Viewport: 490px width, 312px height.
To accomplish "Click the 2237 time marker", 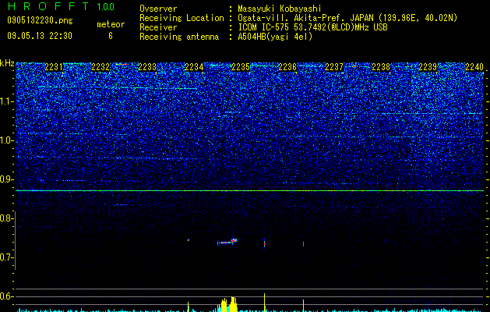I will 334,67.
